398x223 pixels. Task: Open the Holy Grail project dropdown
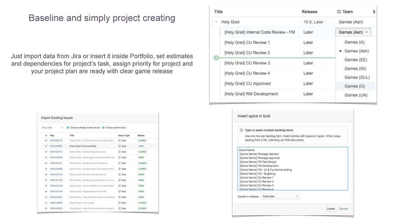52,127
